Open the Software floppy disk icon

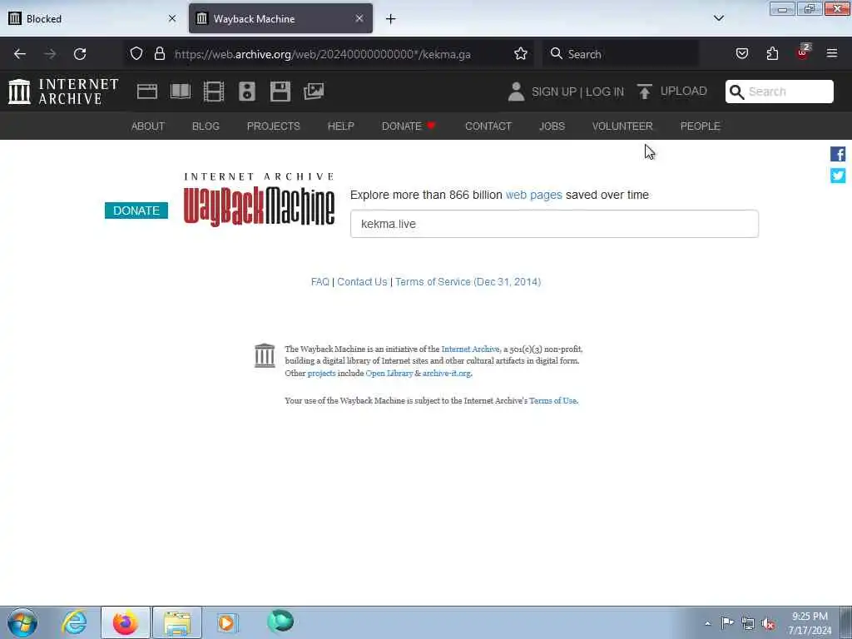click(280, 92)
